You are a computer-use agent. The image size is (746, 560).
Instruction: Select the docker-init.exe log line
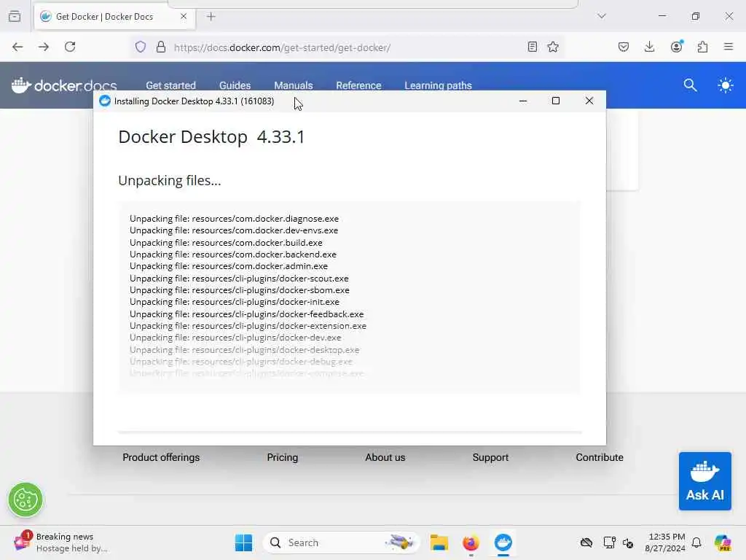[x=235, y=302]
